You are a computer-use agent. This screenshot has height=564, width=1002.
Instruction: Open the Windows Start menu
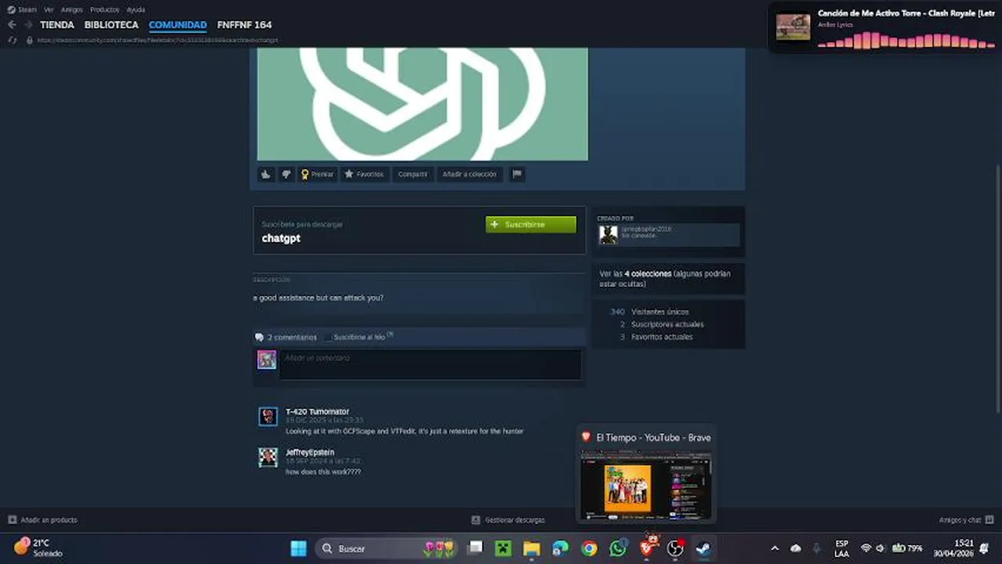(x=299, y=548)
